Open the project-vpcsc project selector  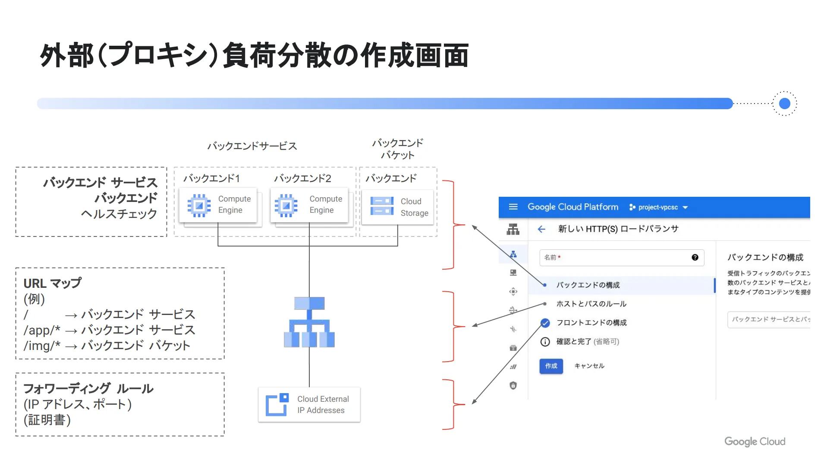point(658,207)
